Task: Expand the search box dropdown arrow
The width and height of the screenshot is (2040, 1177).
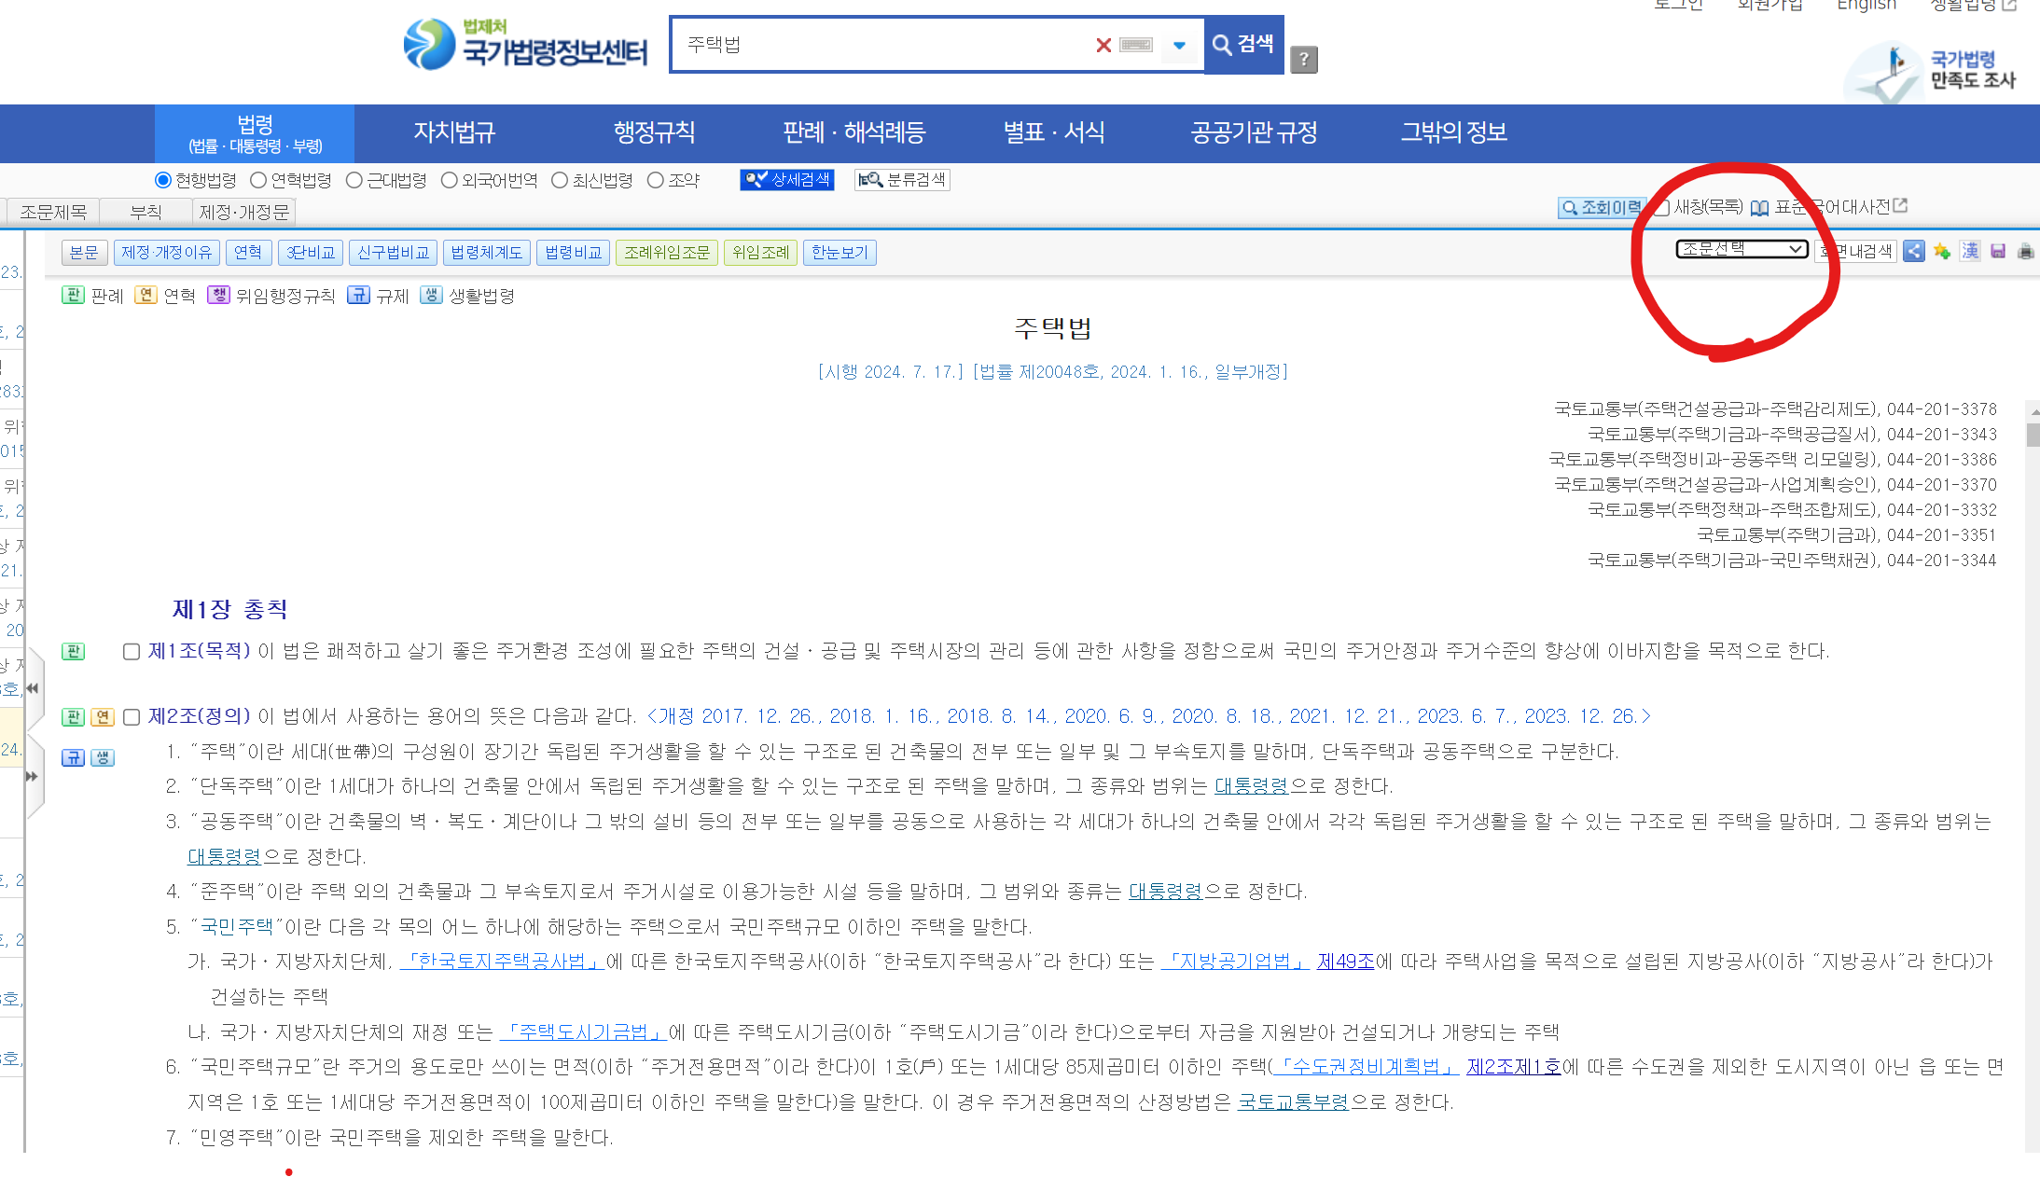Action: coord(1179,45)
